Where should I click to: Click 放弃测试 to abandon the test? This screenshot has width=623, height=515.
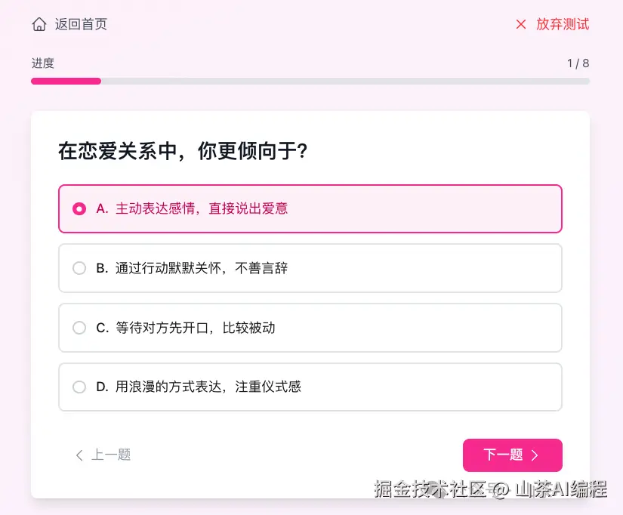coord(561,23)
